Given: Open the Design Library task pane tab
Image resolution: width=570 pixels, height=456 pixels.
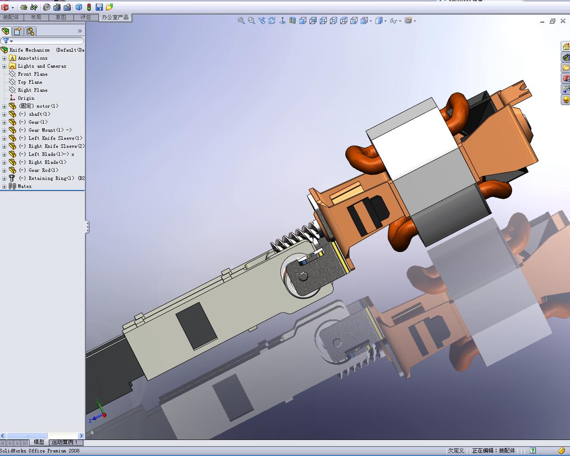Looking at the screenshot, I should [566, 57].
